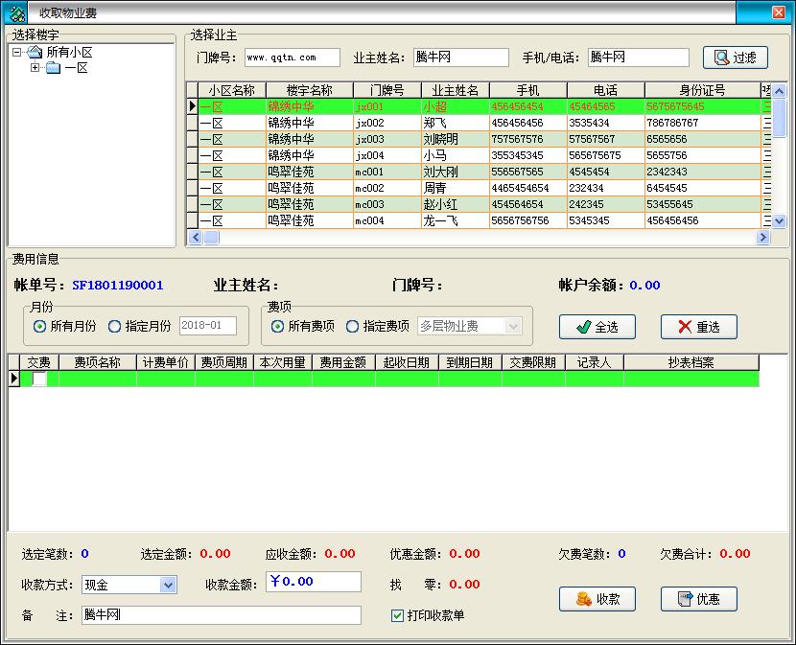Screen dimensions: 796x645
Task: Click door number mc002 cell
Action: click(386, 188)
